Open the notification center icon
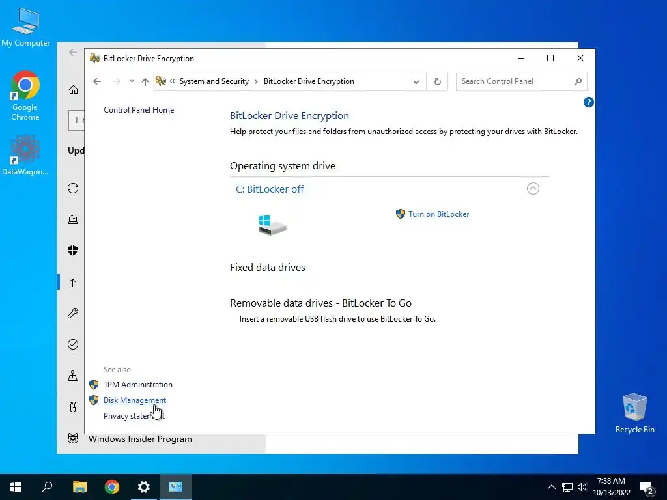This screenshot has height=500, width=667. [x=647, y=487]
